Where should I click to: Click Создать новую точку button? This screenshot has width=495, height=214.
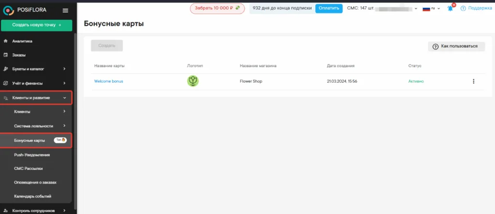36,25
